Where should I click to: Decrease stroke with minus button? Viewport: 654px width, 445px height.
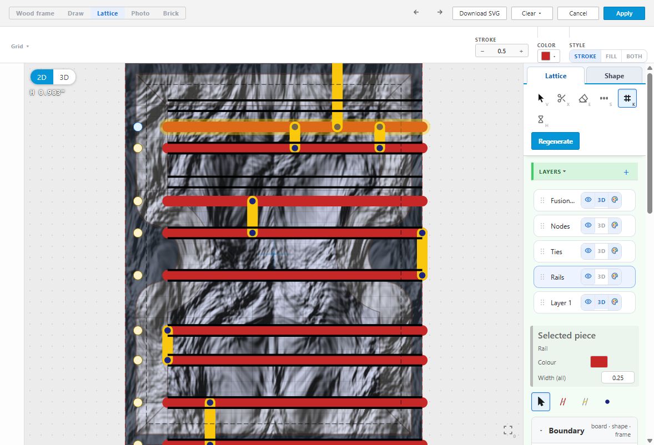[x=482, y=51]
